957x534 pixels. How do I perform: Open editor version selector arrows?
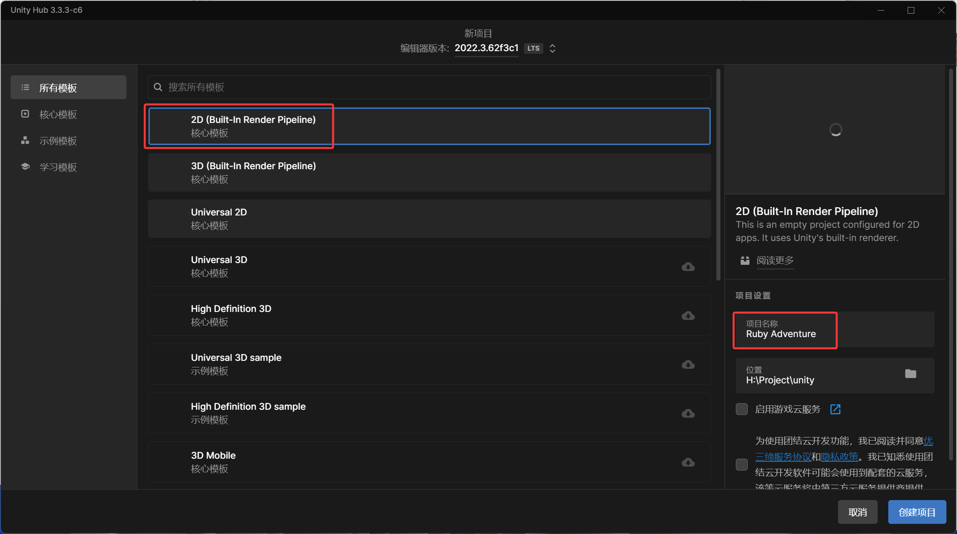pyautogui.click(x=552, y=48)
